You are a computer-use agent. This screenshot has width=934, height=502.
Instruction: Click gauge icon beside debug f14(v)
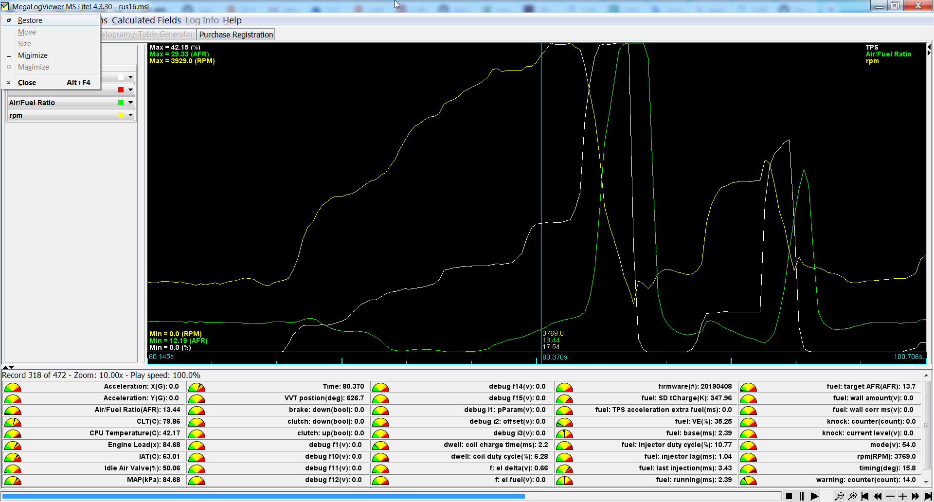click(x=380, y=387)
